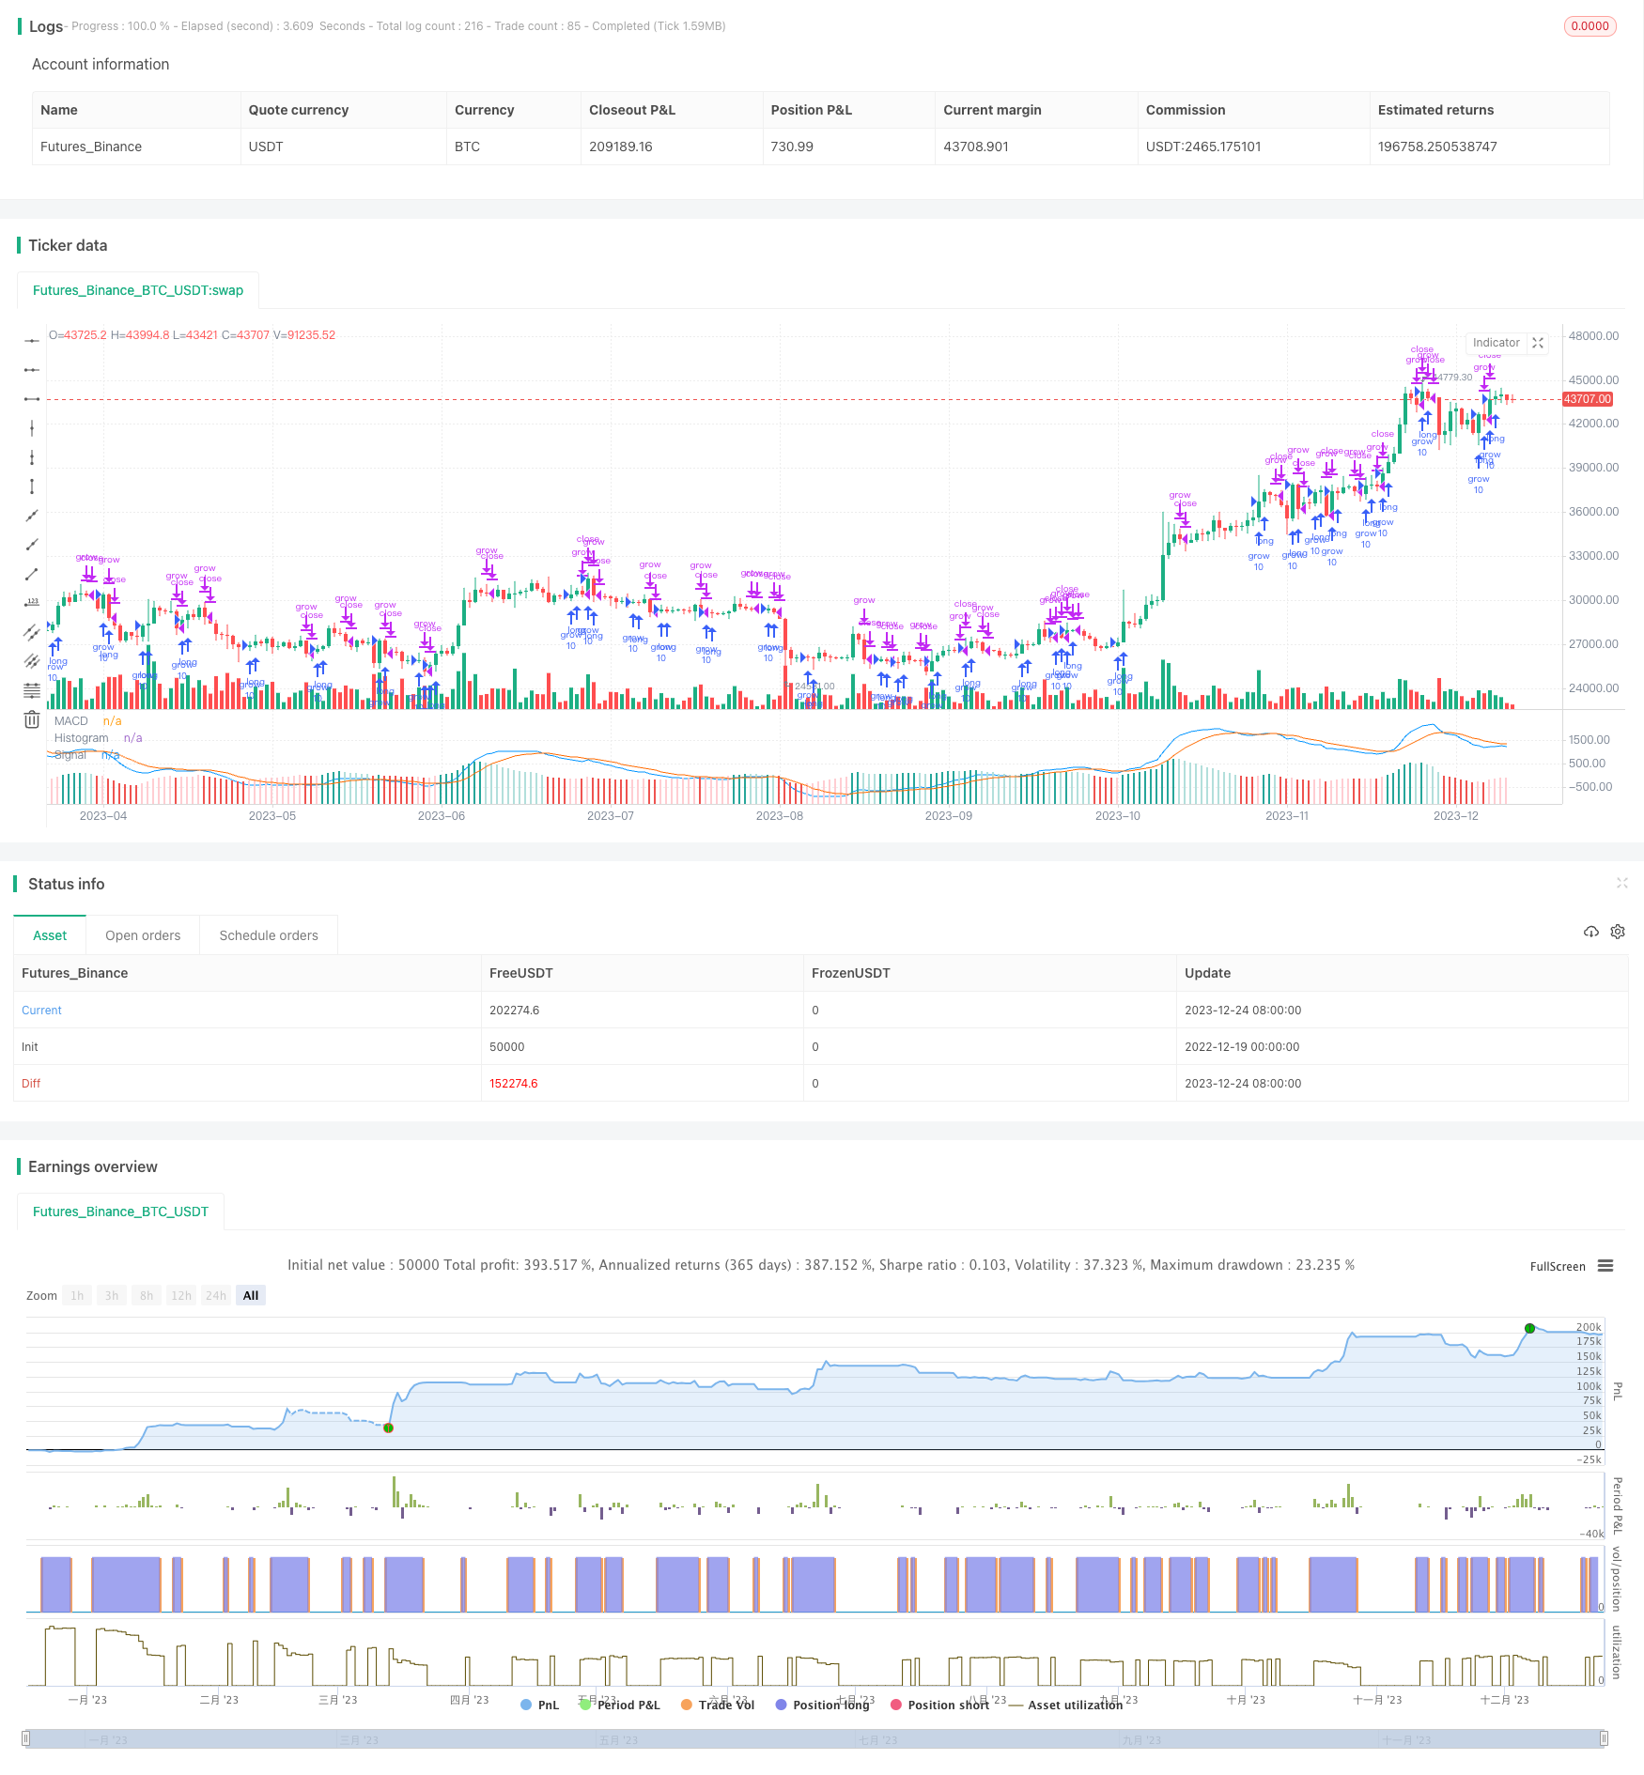1644x1775 pixels.
Task: Switch to the Schedule orders tab
Action: (269, 935)
